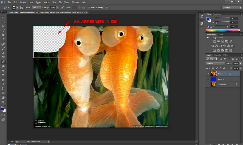Open the layer Fill dropdown arrow
This screenshot has width=243, height=145.
coord(240,68)
